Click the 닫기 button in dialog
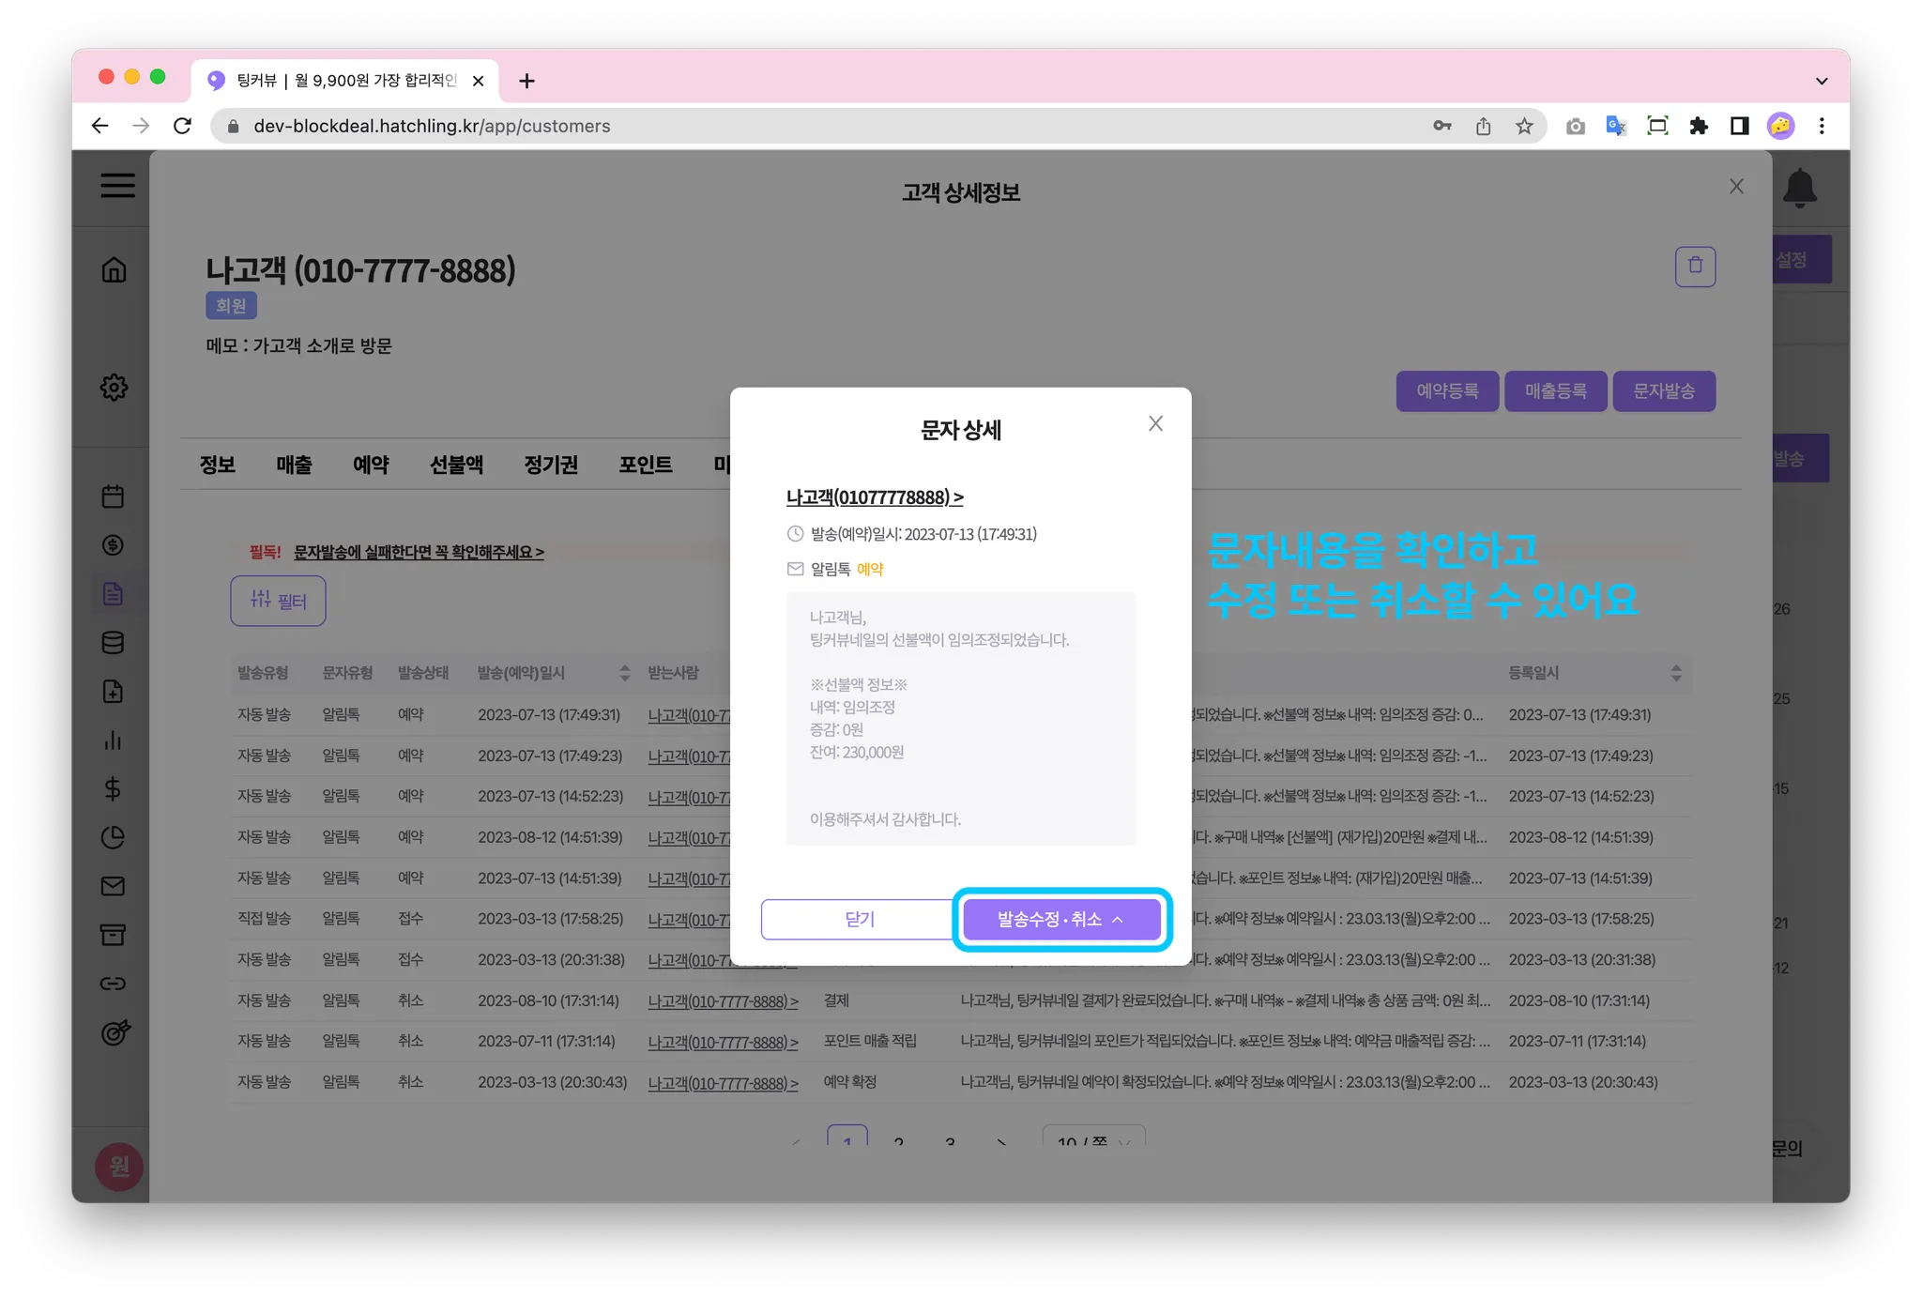The height and width of the screenshot is (1298, 1922). 859,919
